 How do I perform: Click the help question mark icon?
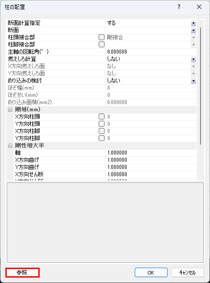point(178,7)
